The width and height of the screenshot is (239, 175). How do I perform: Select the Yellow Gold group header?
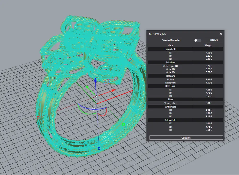(170, 120)
